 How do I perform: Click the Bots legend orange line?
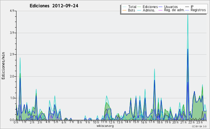coord(124,10)
